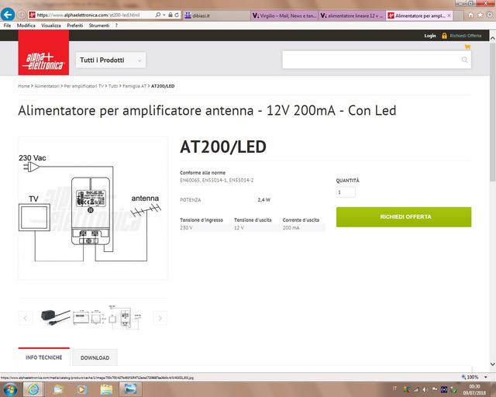
Task: Open the Windows Start orb
Action: (x=10, y=389)
